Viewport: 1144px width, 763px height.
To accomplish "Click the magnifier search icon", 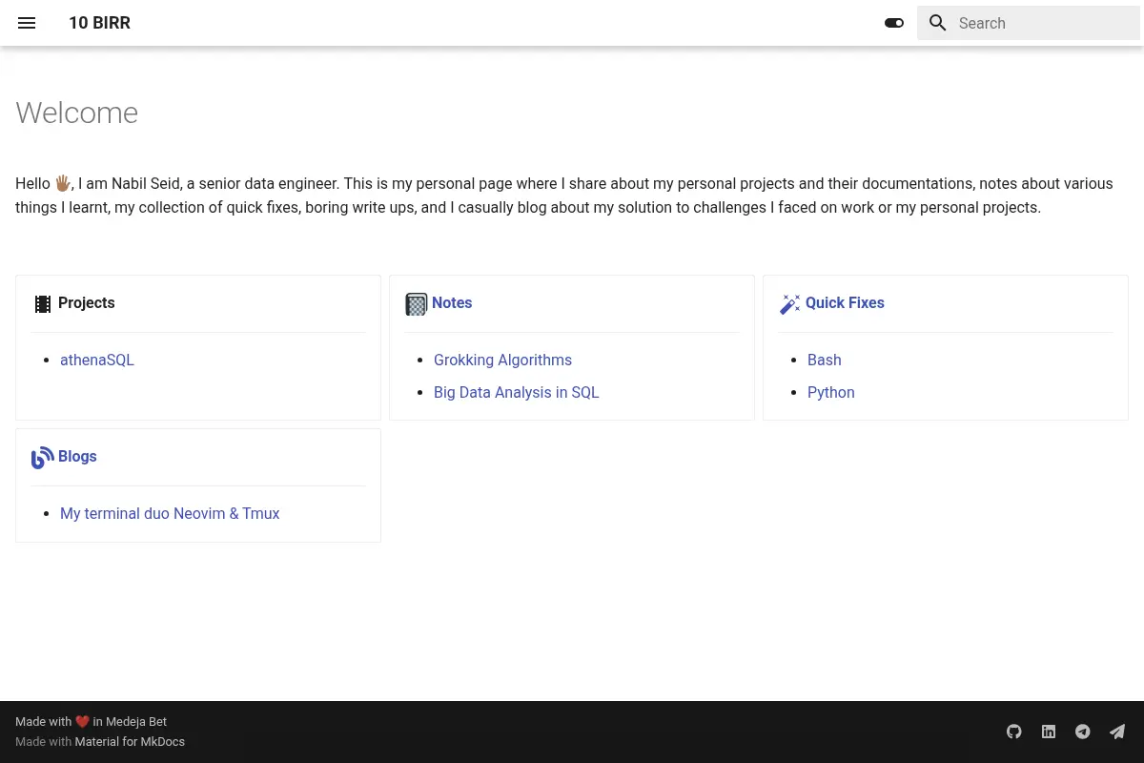I will [938, 23].
